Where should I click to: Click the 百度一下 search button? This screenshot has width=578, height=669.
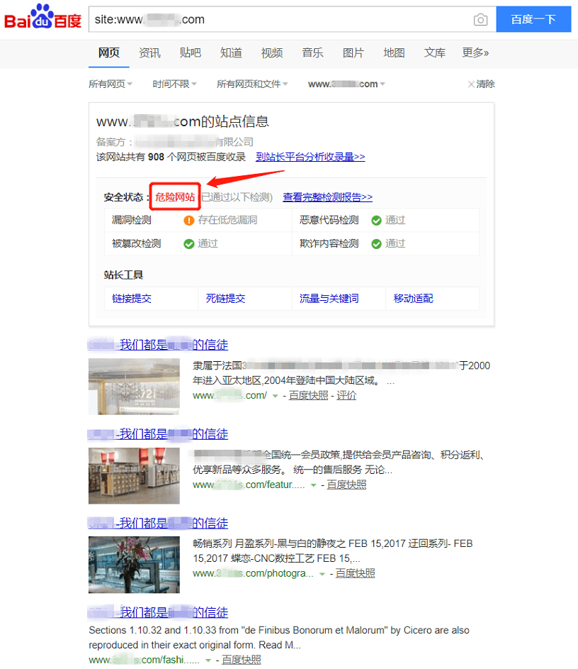[x=533, y=19]
